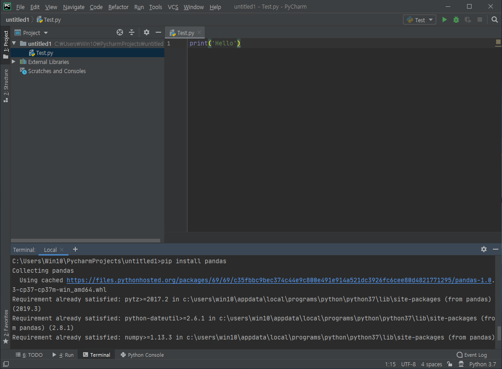Open the Edit menu
This screenshot has height=369, width=502.
[x=34, y=7]
